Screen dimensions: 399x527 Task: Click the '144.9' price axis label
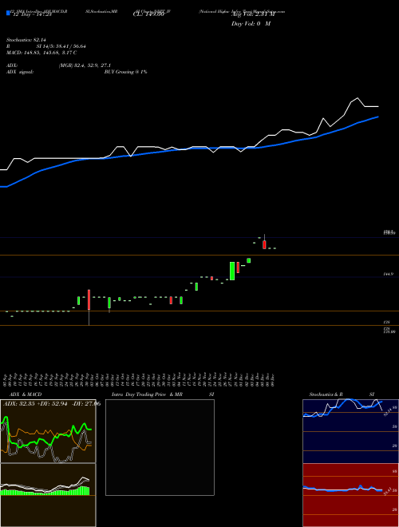[389, 275]
